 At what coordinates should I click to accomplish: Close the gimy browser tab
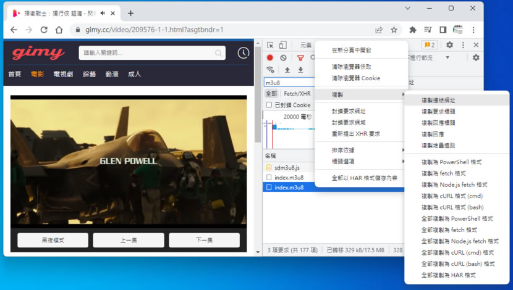(x=113, y=13)
